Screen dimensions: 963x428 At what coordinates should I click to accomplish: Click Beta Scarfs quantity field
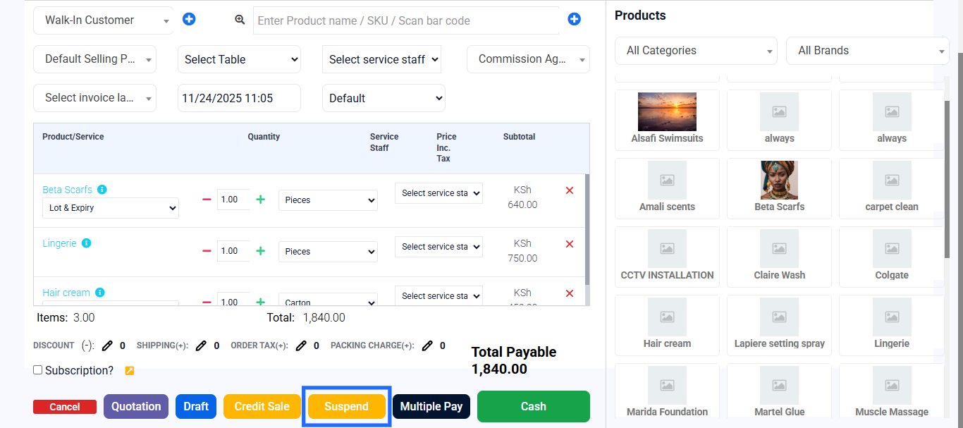(x=233, y=200)
